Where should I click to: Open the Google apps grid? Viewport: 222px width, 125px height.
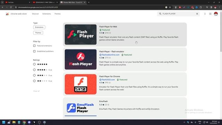(210, 14)
